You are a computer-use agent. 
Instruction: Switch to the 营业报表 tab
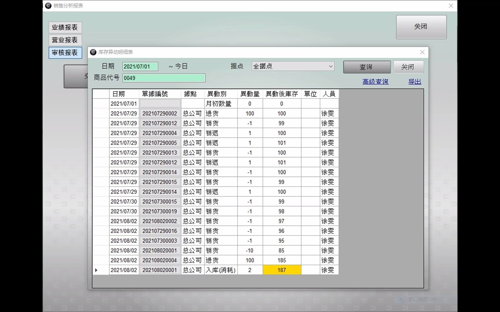(65, 40)
